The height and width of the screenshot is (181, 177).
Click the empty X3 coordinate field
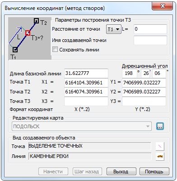86,101
